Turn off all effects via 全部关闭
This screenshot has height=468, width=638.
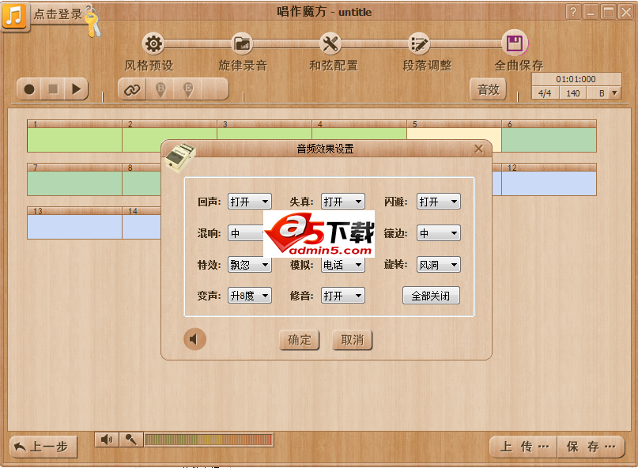coord(431,295)
